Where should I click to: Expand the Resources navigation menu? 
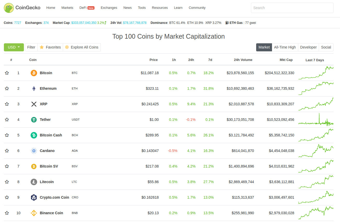click(x=160, y=8)
